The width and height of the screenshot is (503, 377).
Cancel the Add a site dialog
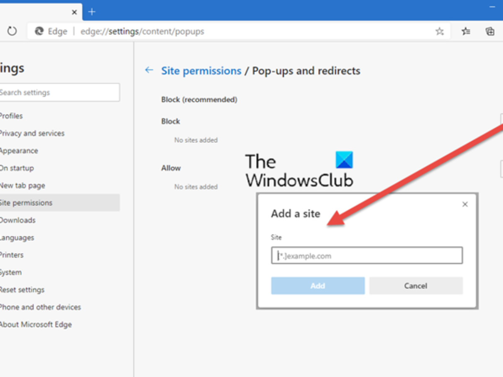pos(416,286)
